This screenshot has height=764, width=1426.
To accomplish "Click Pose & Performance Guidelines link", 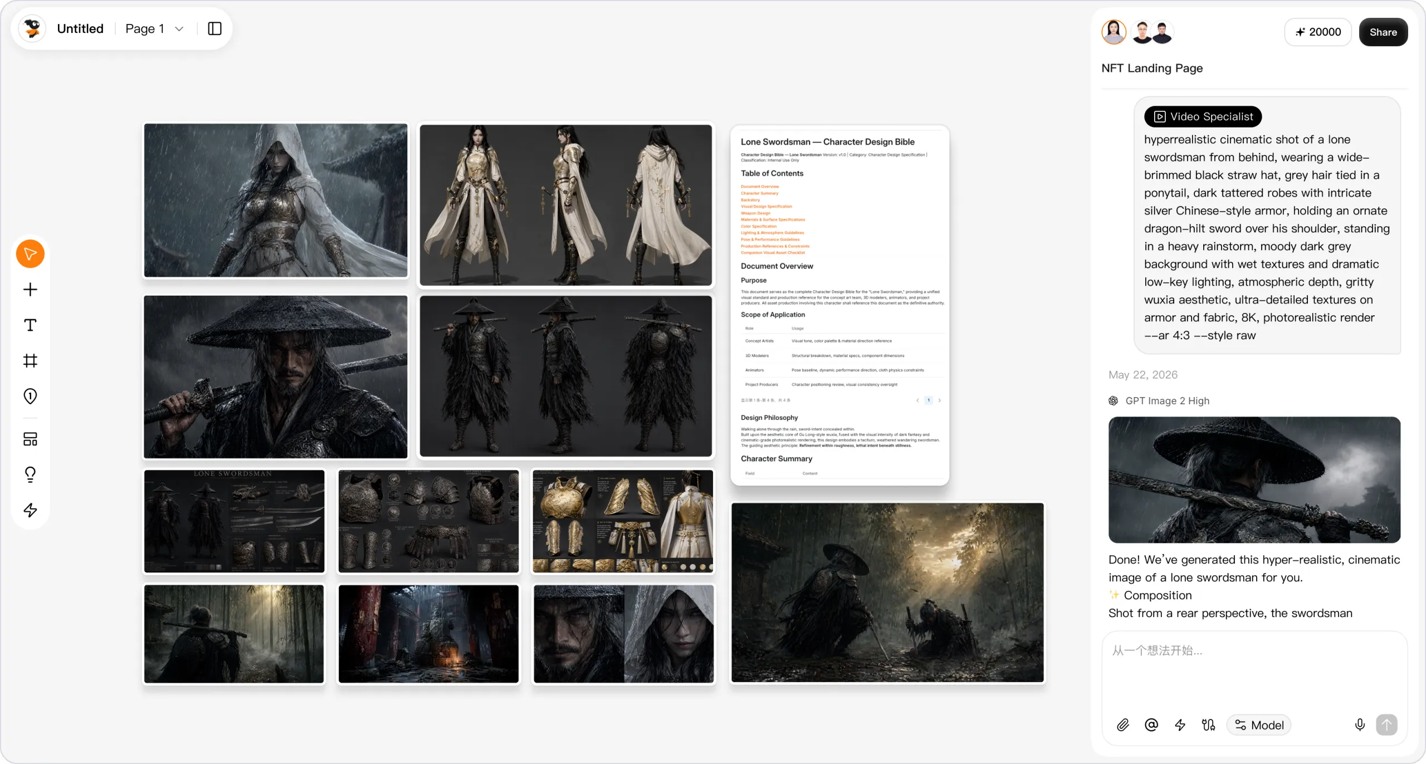I will pyautogui.click(x=770, y=239).
